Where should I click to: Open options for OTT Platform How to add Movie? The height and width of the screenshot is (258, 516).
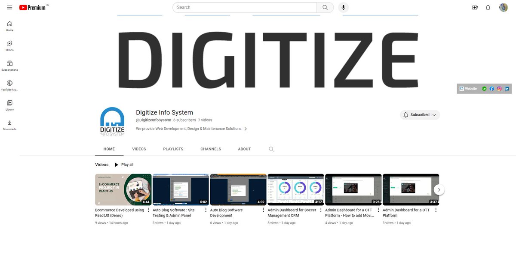[378, 210]
